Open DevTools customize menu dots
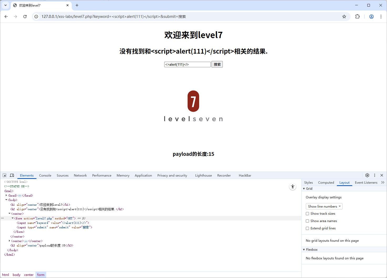This screenshot has width=387, height=278. 375,175
